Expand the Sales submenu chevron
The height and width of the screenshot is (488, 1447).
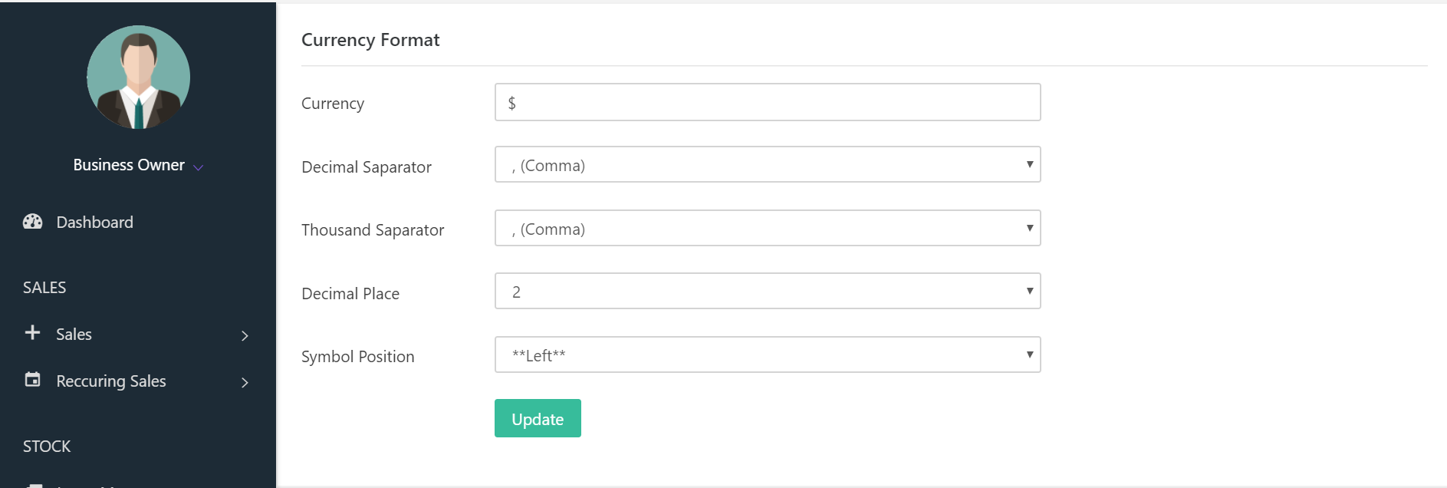245,335
